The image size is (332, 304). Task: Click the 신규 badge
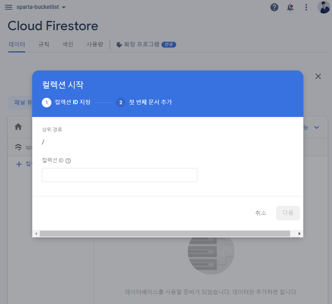[x=169, y=44]
